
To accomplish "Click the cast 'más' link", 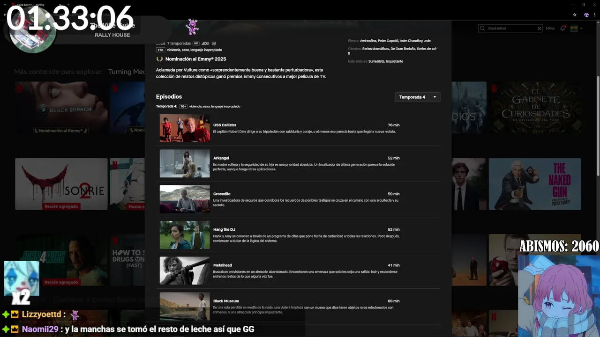I will tap(427, 41).
